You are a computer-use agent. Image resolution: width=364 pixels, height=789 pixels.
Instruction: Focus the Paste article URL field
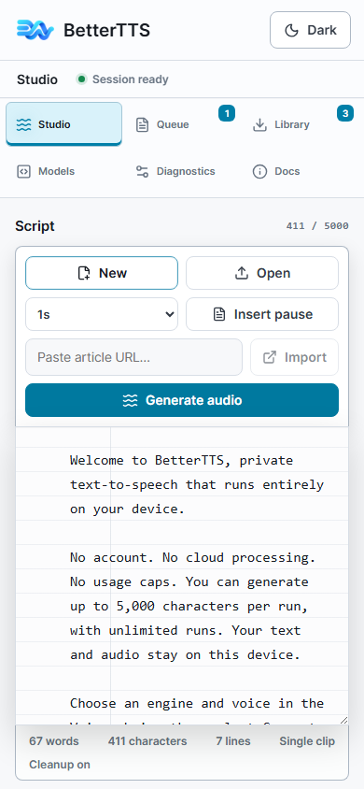point(133,357)
